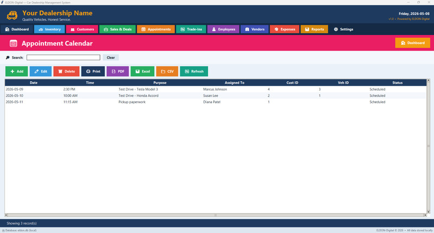
Task: Open the Sales & Deals tab
Action: [x=118, y=29]
